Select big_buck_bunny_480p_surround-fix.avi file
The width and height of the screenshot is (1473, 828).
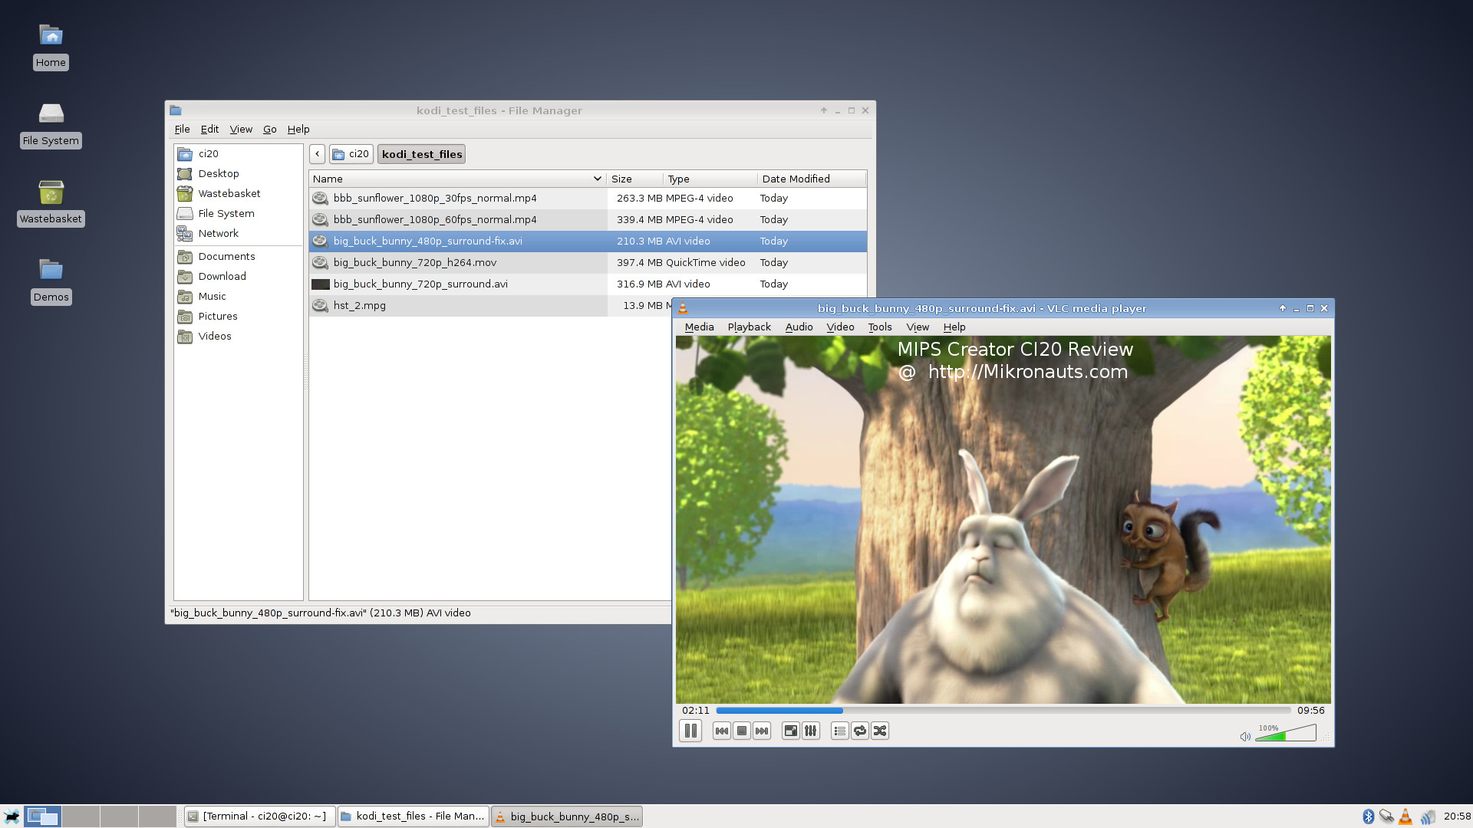tap(588, 242)
